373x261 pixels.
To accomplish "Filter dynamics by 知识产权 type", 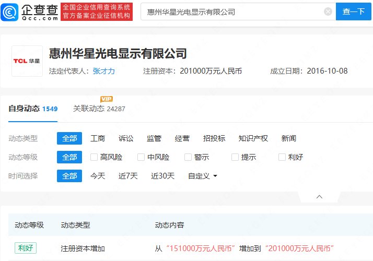I will pos(253,138).
